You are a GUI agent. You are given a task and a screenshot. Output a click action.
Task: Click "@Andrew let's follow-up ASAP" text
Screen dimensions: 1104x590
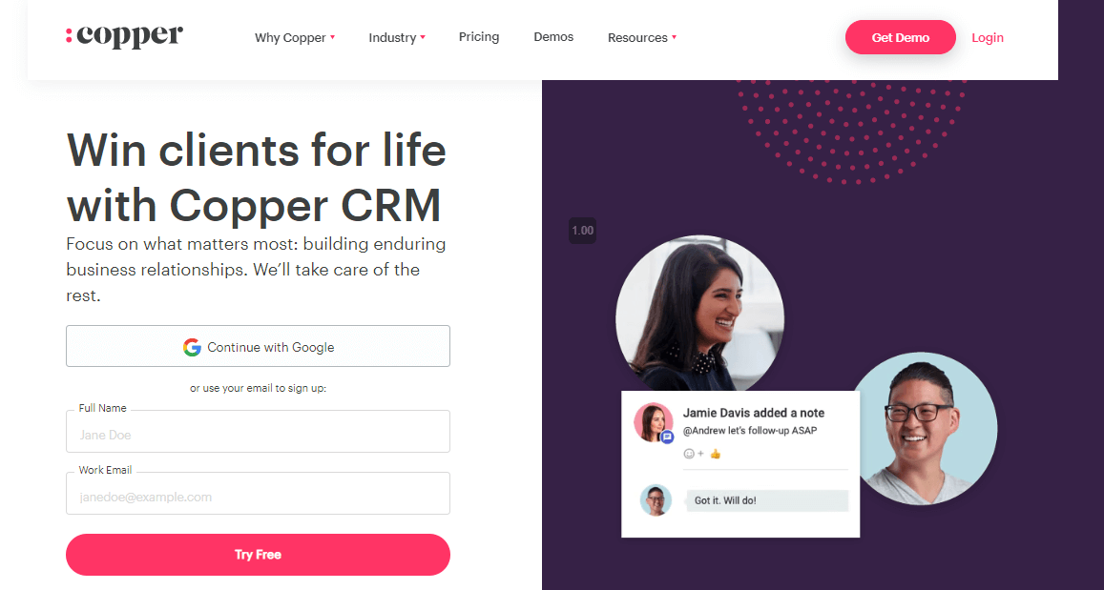[750, 431]
